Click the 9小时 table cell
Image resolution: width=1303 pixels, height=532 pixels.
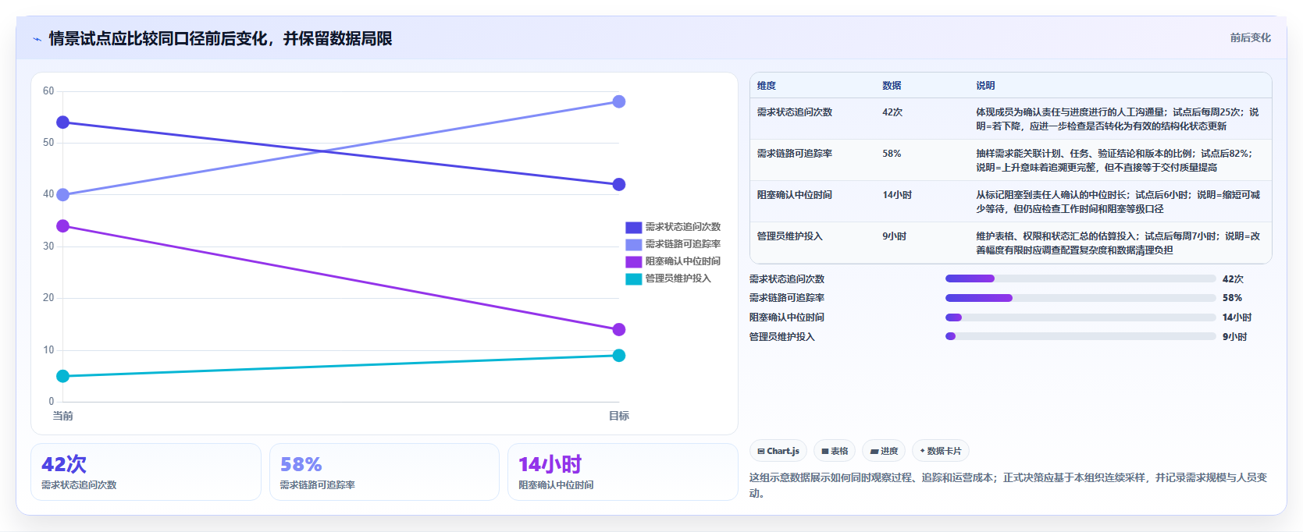click(x=895, y=236)
